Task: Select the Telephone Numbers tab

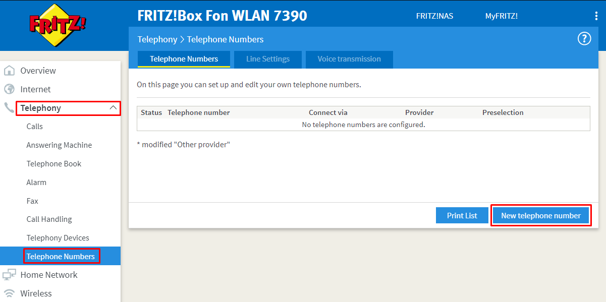Action: pos(184,59)
